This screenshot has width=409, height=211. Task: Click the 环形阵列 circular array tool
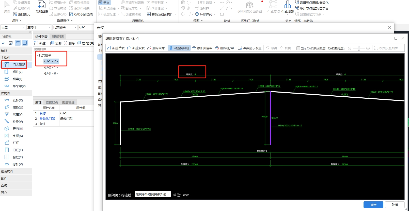point(205,14)
